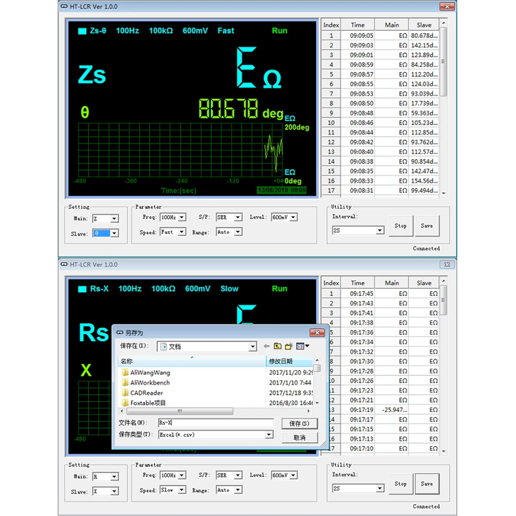Click Slave column header in top table
516x516 pixels.
(424, 25)
